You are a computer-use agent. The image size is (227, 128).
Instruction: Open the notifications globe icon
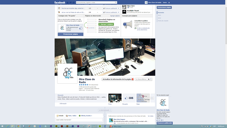(x=73, y=2)
